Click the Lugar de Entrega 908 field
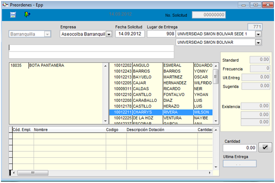Screen dimensions: 275x183 (161, 34)
